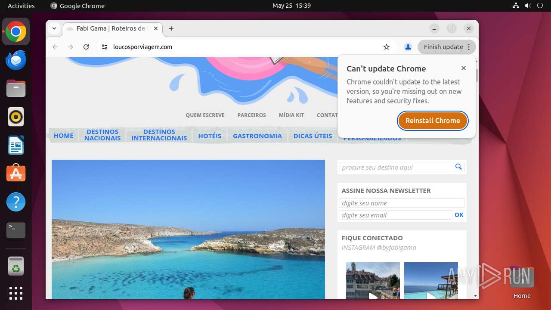The height and width of the screenshot is (310, 551).
Task: Bookmark this tab with star icon
Action: point(387,47)
